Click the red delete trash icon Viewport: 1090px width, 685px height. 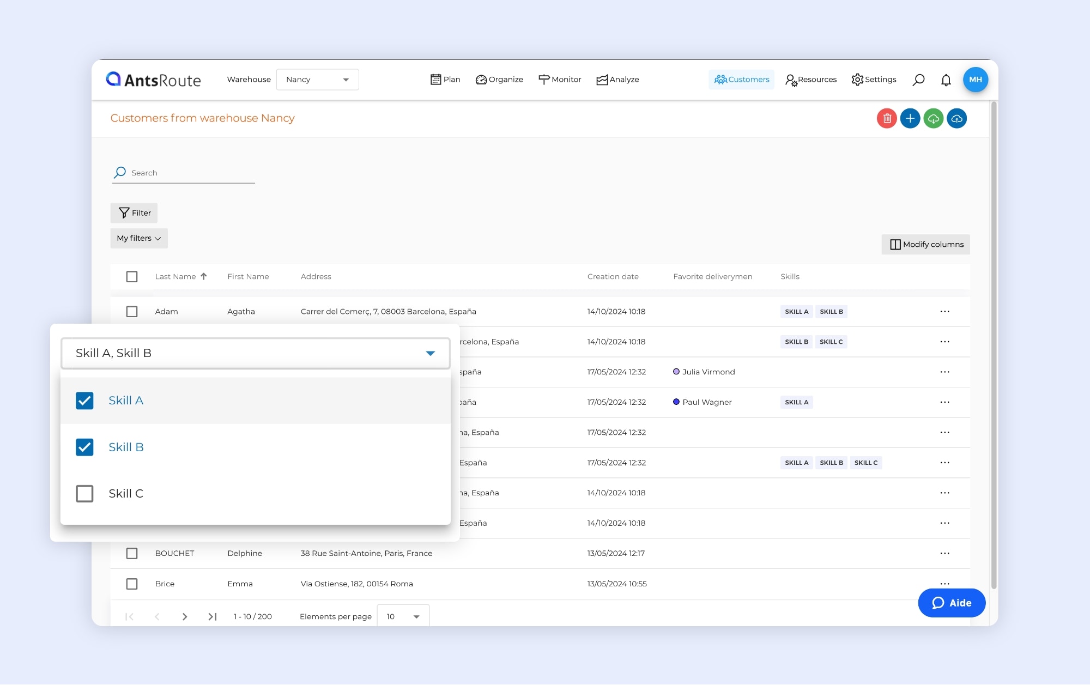887,118
